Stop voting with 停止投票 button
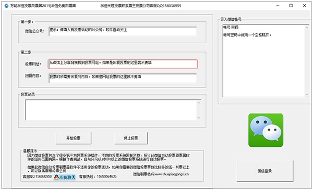 pos(131,138)
